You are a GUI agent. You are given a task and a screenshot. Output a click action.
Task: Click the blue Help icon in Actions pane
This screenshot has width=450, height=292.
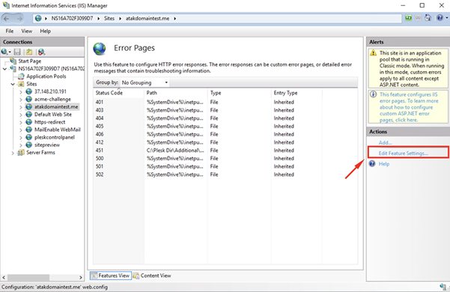click(x=372, y=164)
